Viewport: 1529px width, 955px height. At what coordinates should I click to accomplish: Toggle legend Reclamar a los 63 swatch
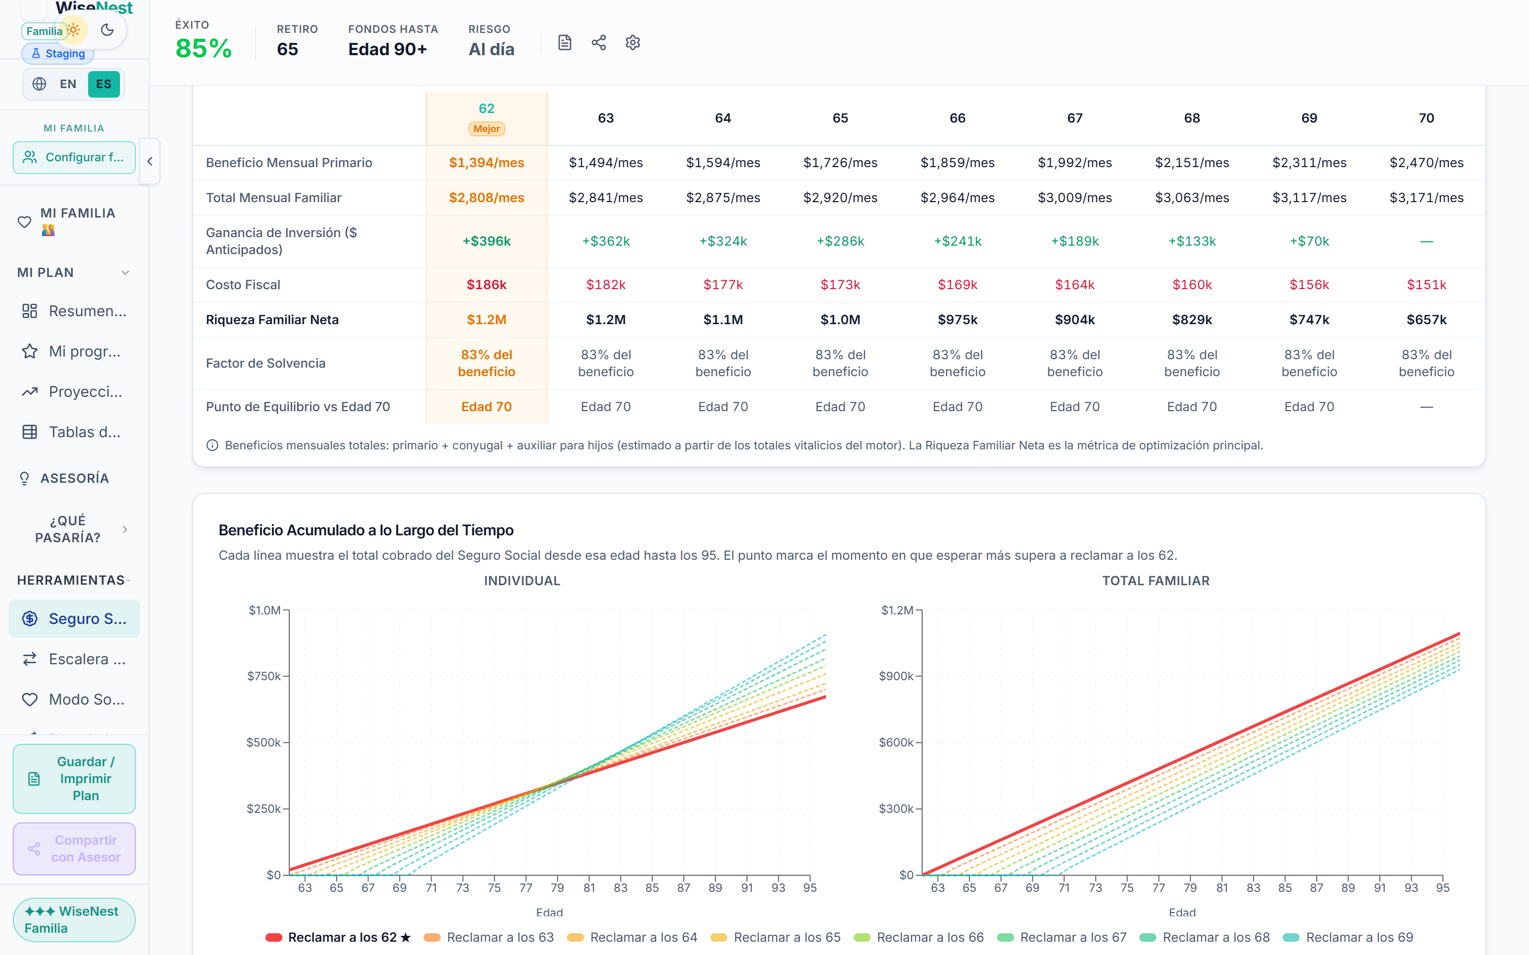pyautogui.click(x=432, y=937)
